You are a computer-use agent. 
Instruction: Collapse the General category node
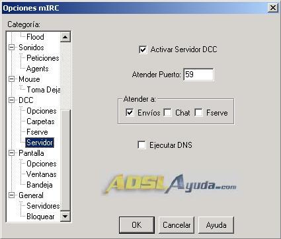click(x=11, y=195)
